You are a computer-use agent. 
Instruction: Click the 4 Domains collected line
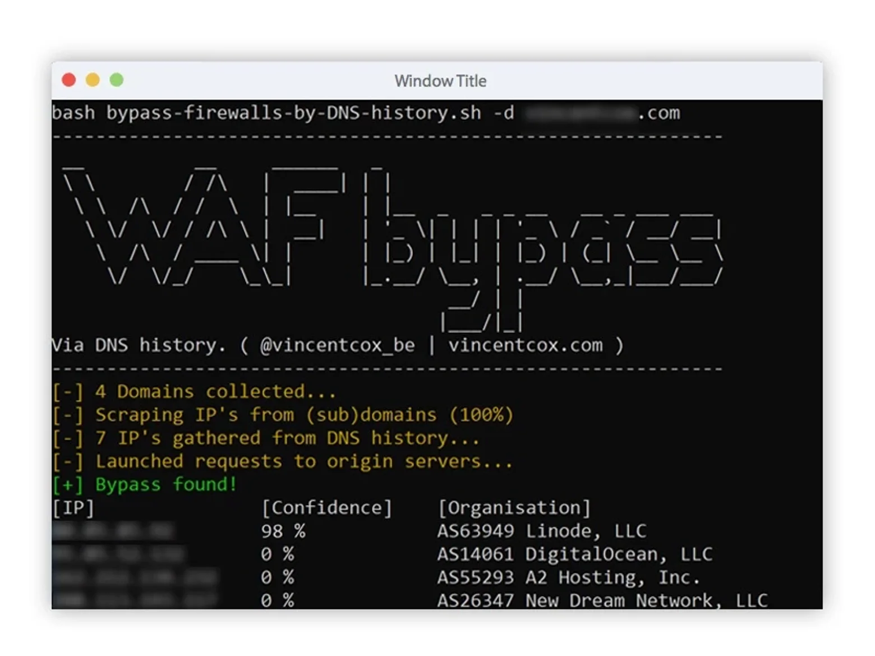[194, 391]
